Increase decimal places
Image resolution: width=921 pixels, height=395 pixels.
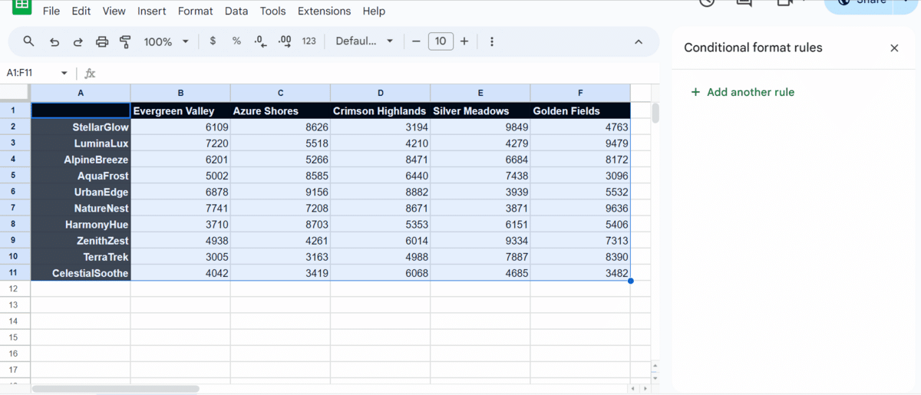click(x=284, y=41)
